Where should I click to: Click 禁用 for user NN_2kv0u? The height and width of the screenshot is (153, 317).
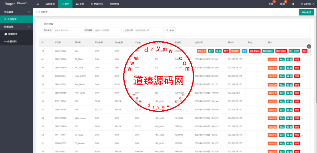(297, 85)
